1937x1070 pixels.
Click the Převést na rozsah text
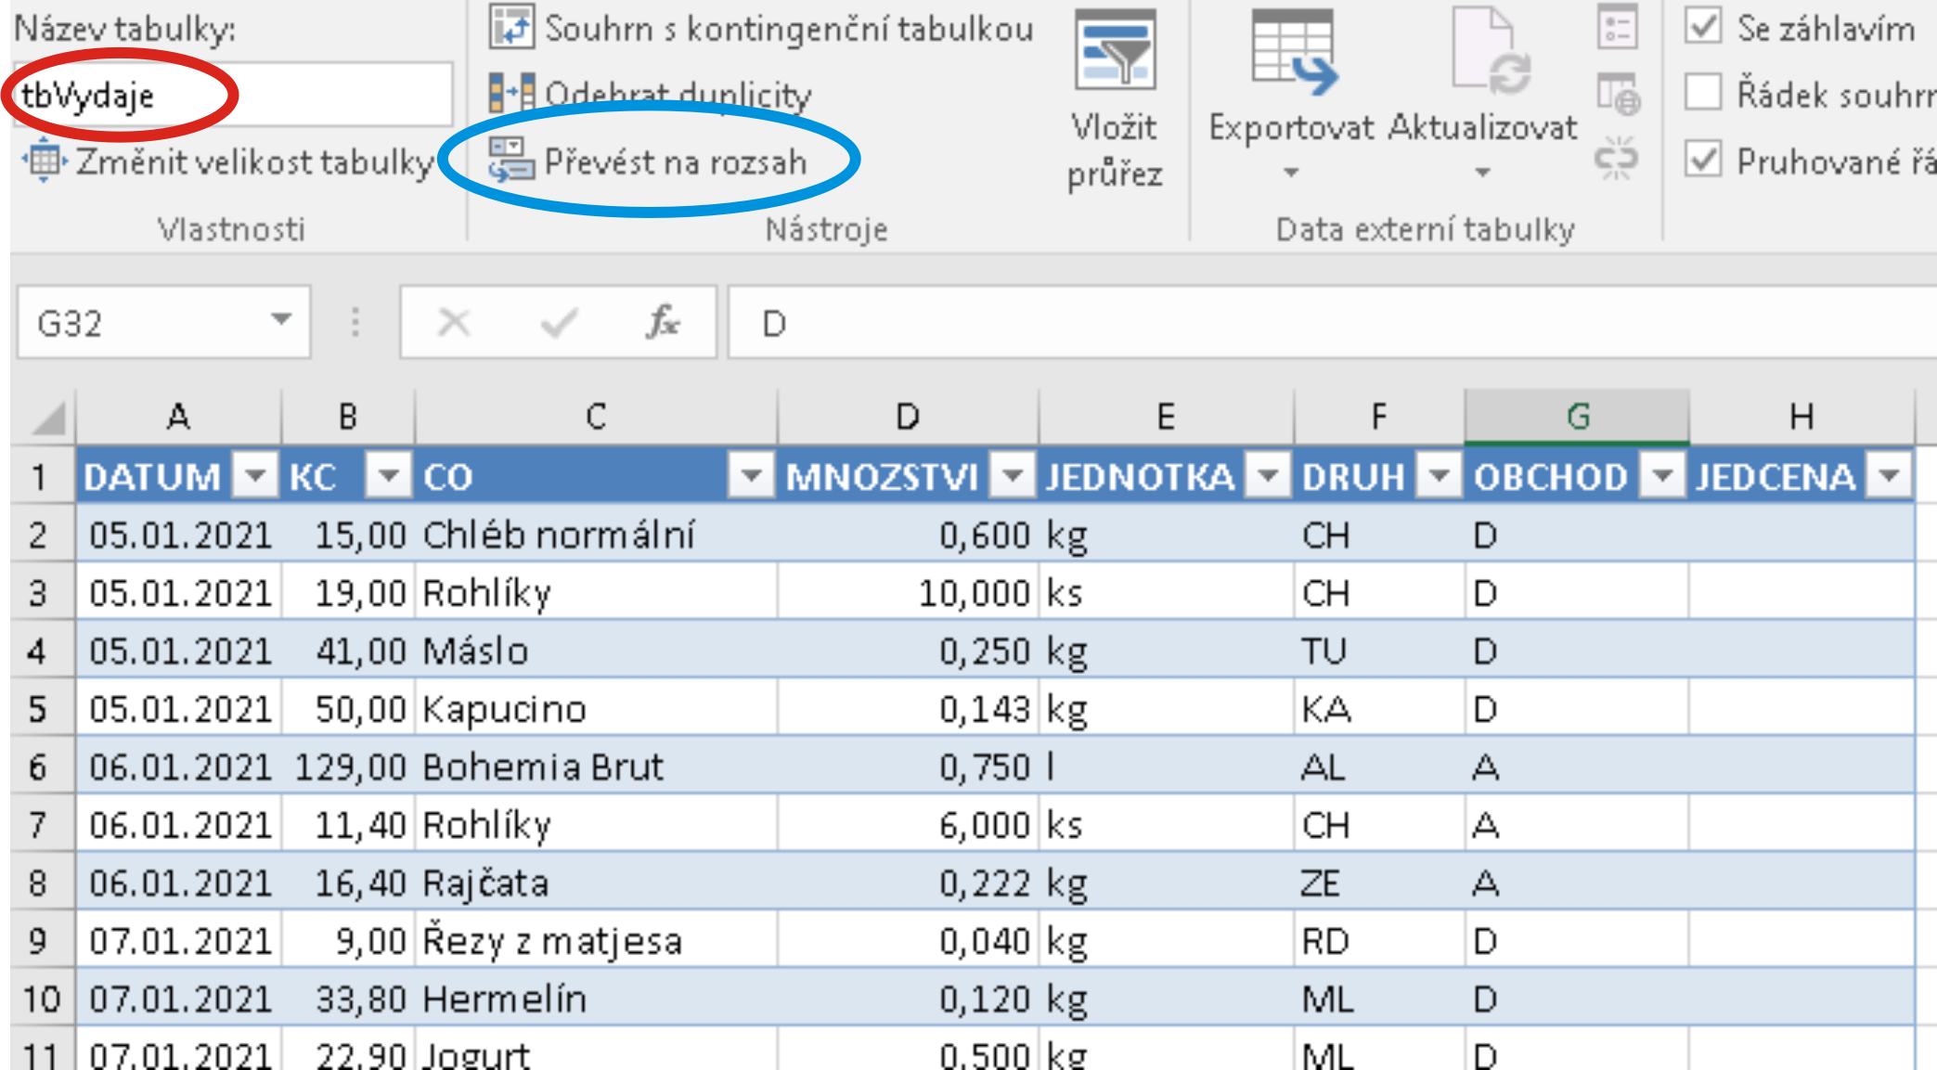675,161
